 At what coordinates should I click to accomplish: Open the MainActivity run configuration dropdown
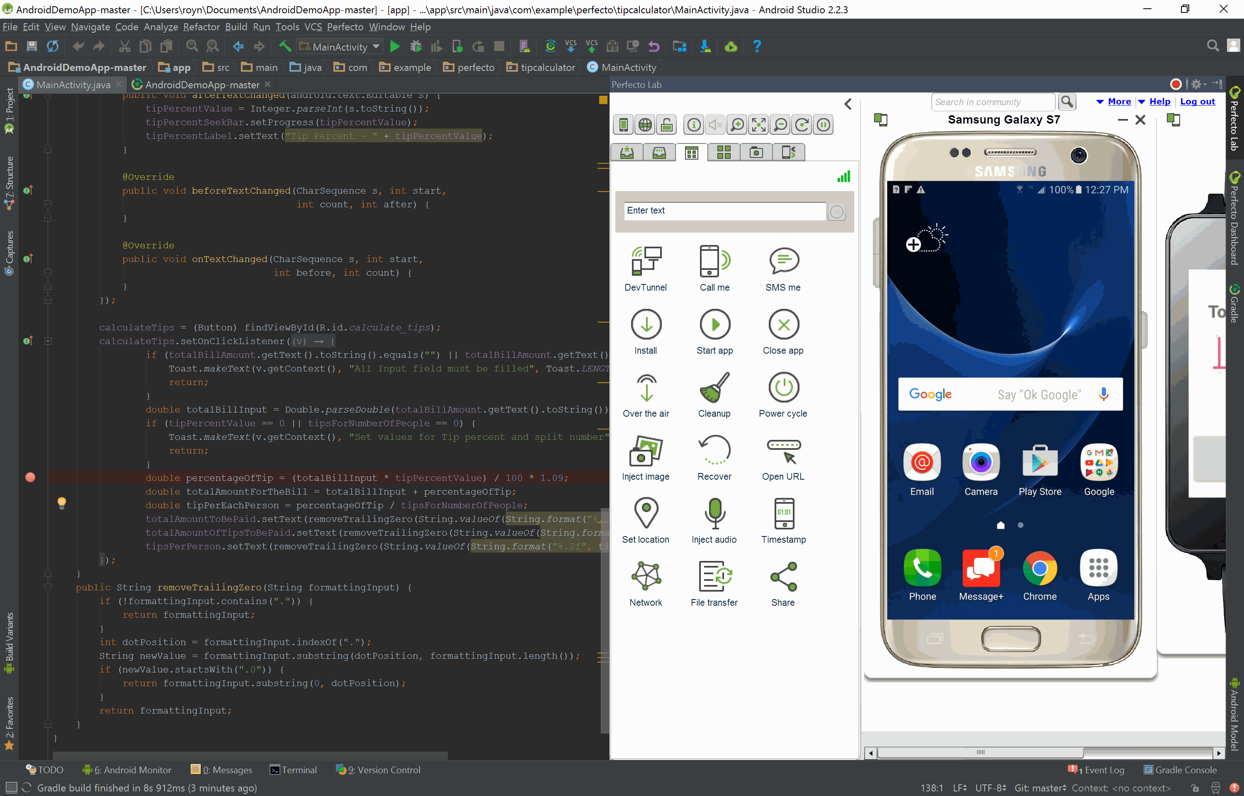point(340,46)
